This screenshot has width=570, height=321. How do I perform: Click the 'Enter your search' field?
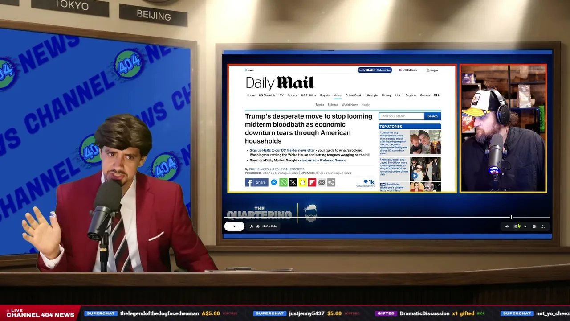pos(401,116)
